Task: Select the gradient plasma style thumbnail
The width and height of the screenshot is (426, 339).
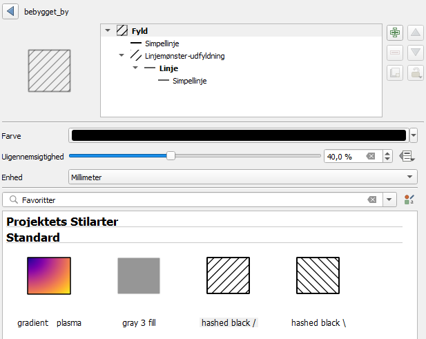Action: click(49, 275)
